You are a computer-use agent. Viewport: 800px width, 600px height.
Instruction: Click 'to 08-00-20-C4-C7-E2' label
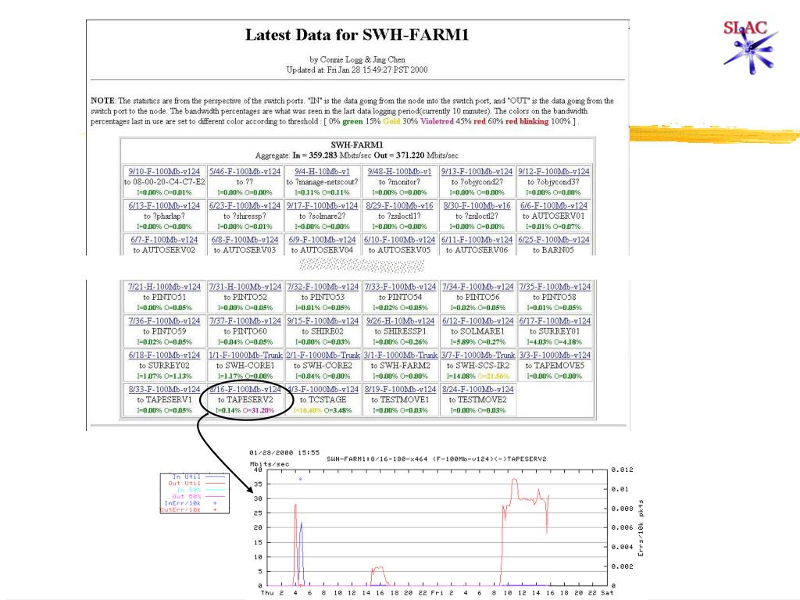164,181
